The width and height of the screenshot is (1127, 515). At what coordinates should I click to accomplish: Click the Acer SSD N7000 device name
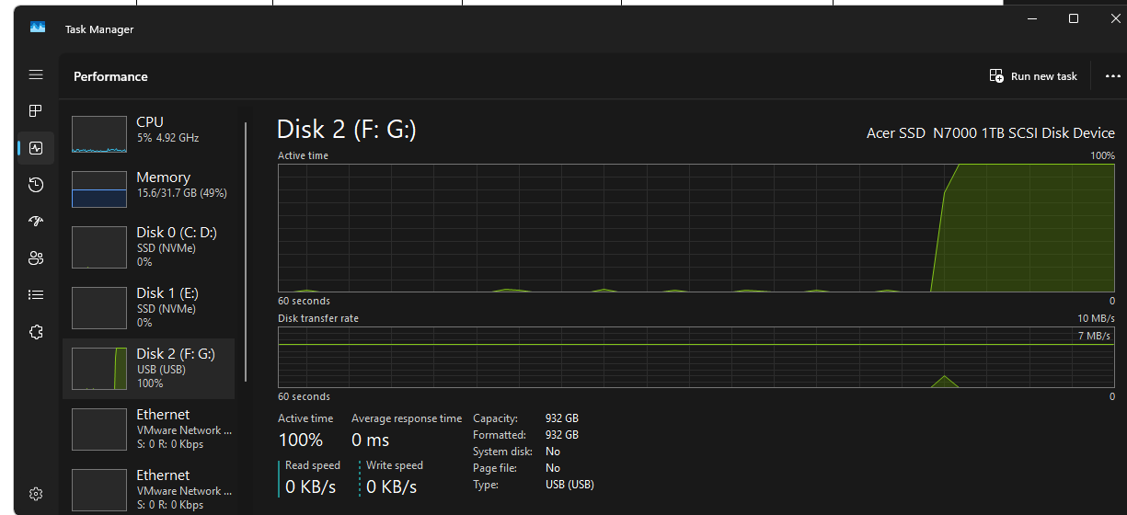[x=991, y=133]
